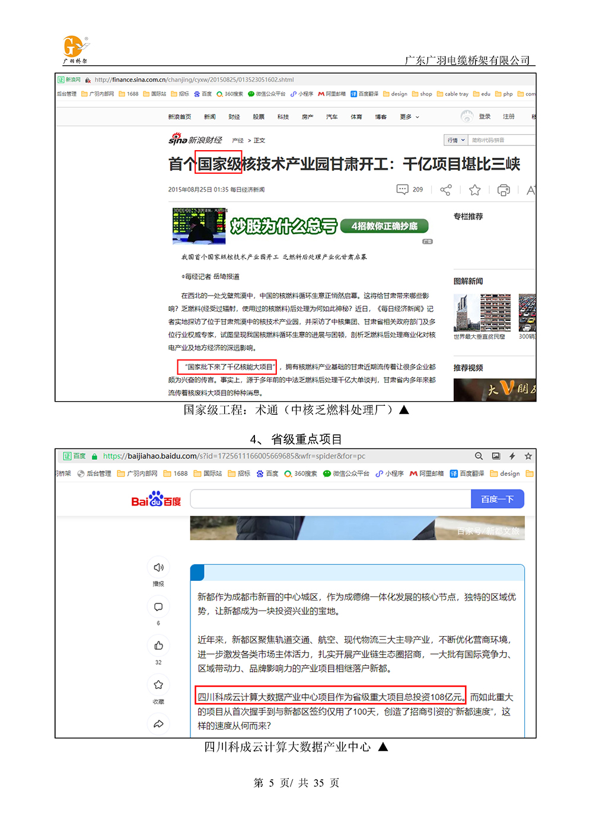Bookmark the Baidu page with the address bar star
593x839 pixels.
pyautogui.click(x=528, y=456)
